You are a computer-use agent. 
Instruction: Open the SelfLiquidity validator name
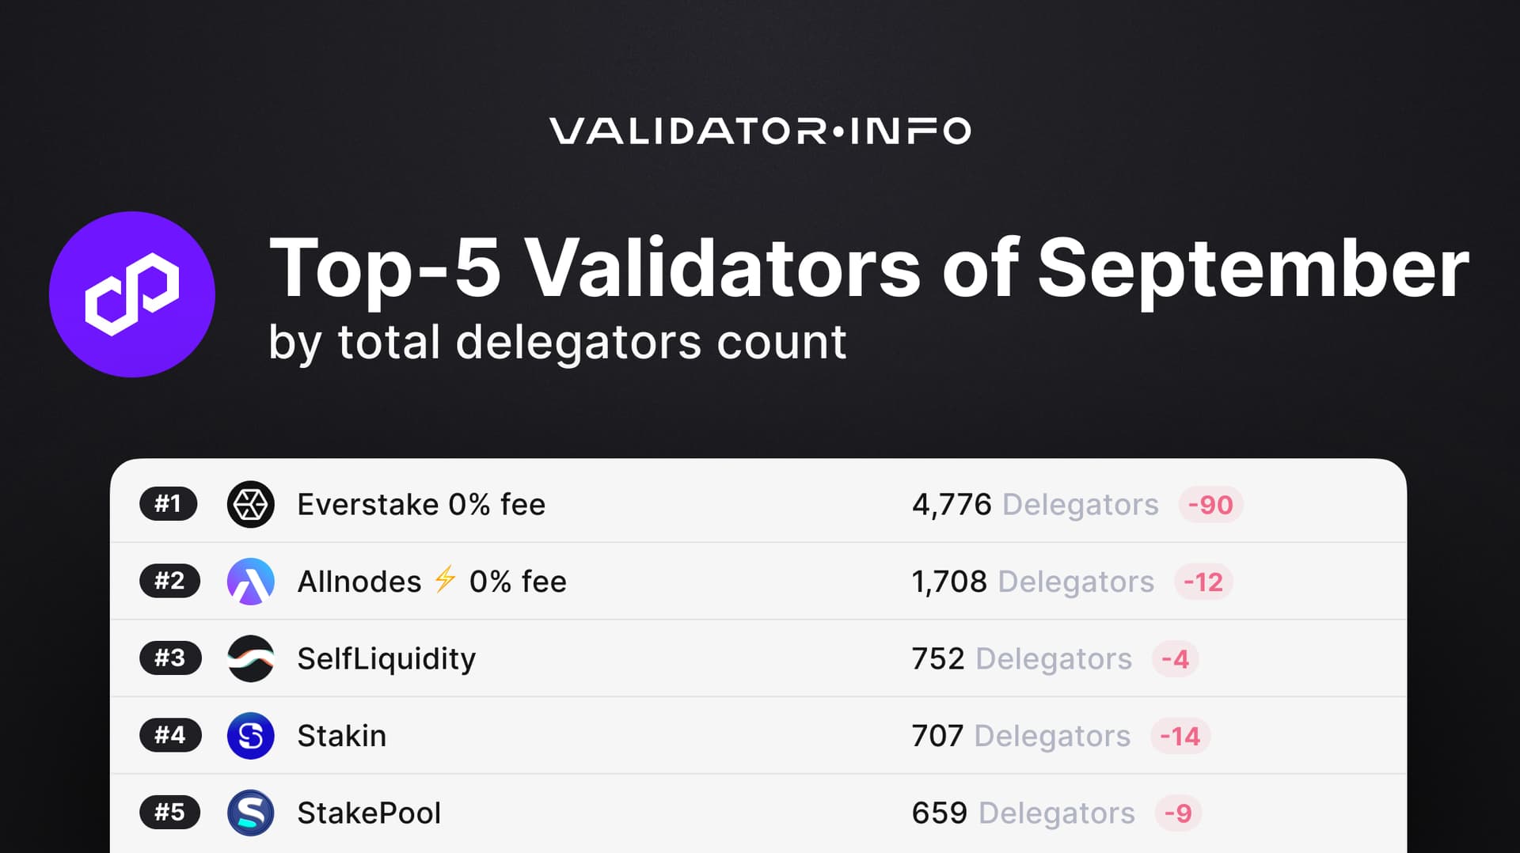386,659
